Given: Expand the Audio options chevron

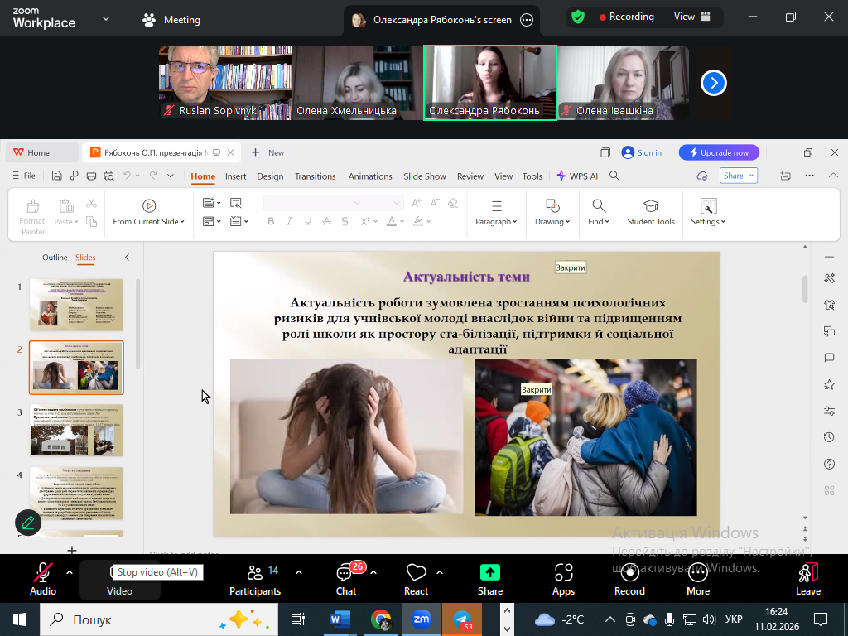Looking at the screenshot, I should tap(70, 572).
